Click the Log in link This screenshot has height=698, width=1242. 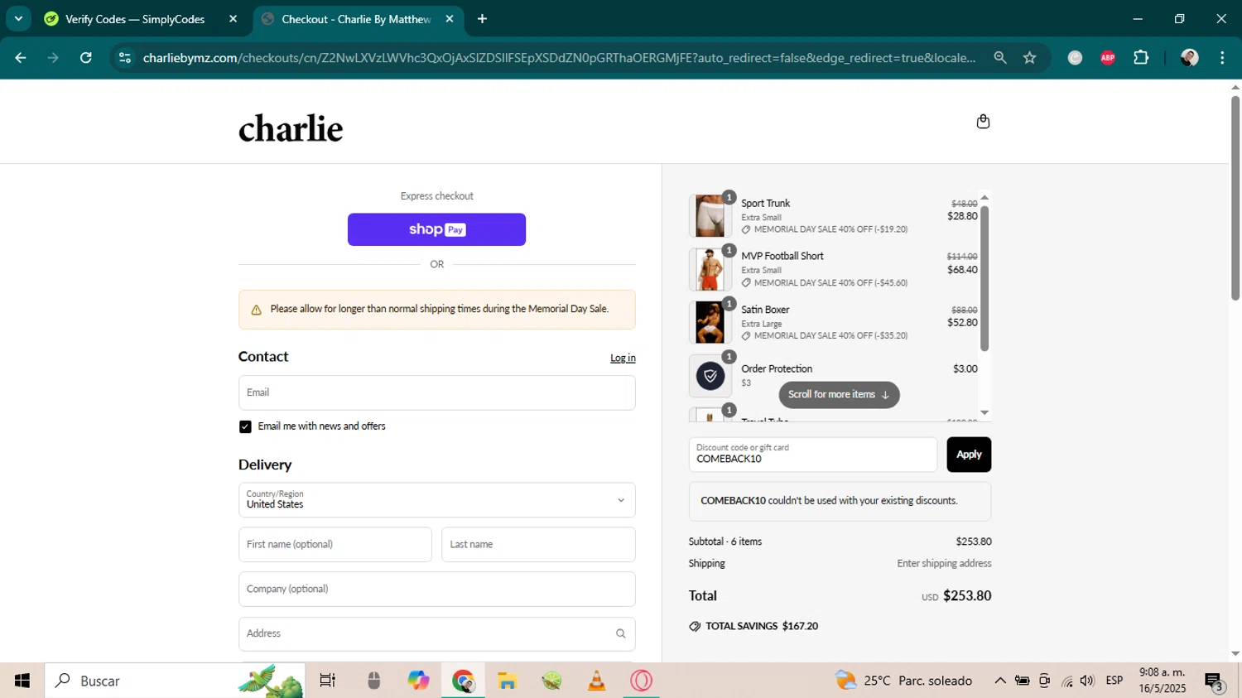(623, 358)
